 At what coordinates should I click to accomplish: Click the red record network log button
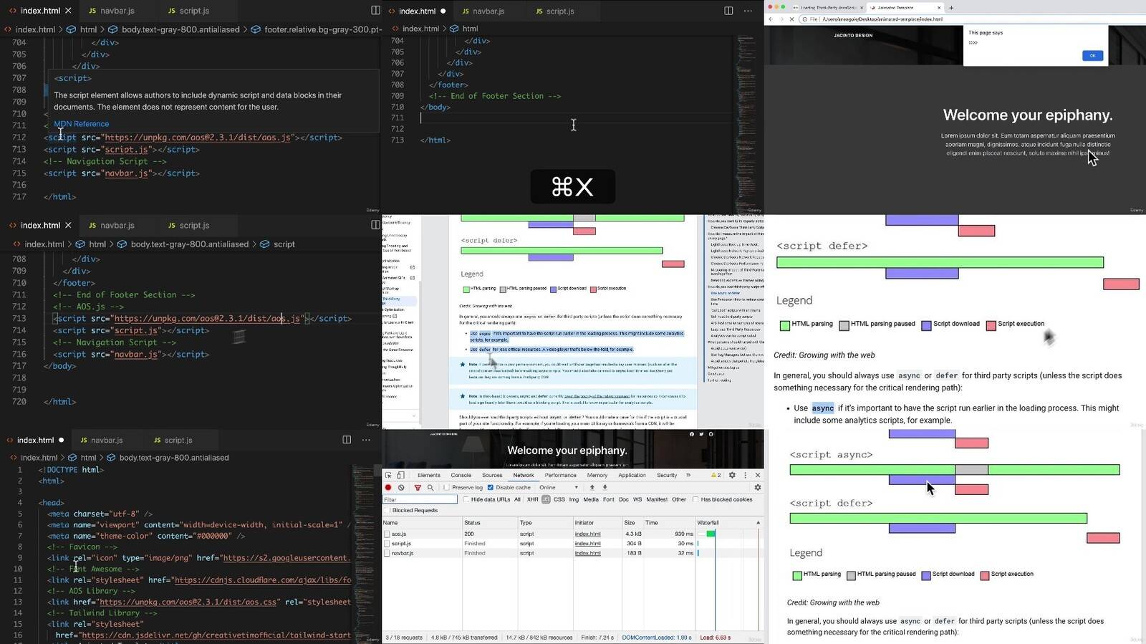(x=388, y=487)
